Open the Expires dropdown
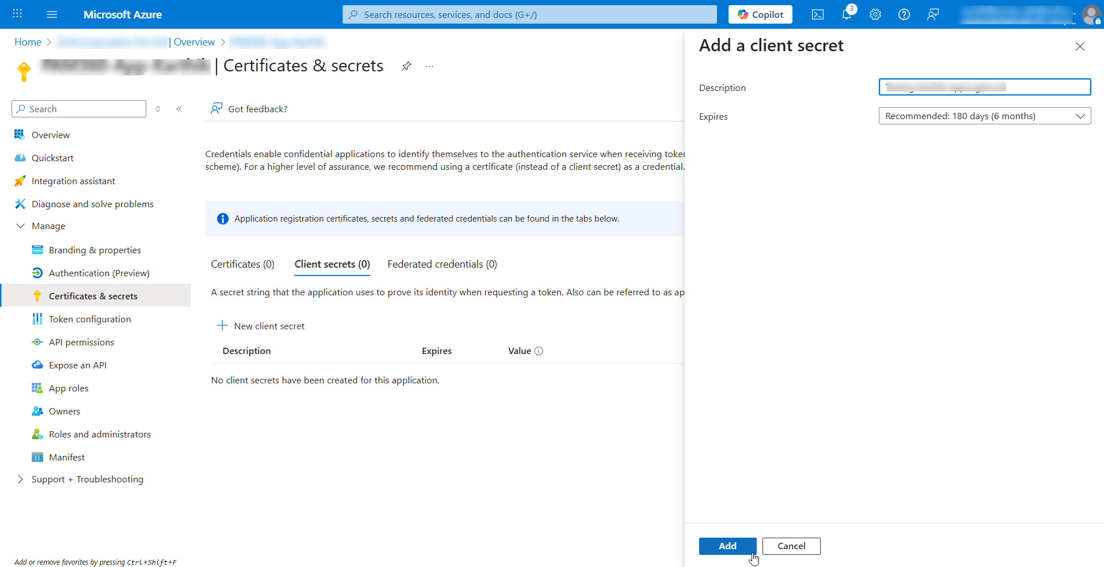 pyautogui.click(x=984, y=116)
